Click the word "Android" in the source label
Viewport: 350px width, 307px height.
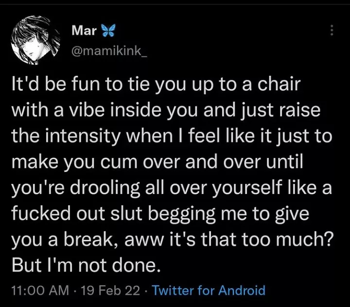(242, 290)
